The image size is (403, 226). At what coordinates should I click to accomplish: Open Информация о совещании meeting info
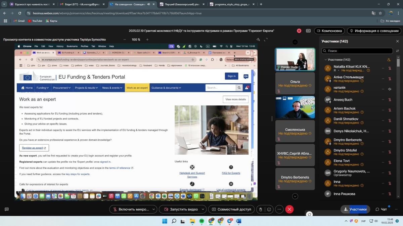pyautogui.click(x=374, y=31)
